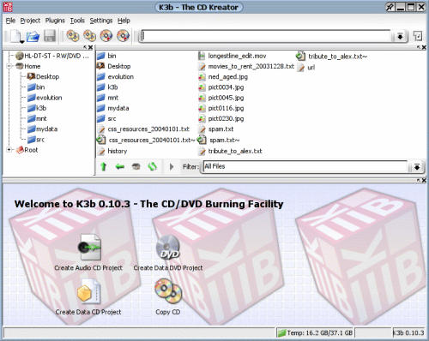Open the Plugins menu
The image size is (429, 341).
(55, 21)
